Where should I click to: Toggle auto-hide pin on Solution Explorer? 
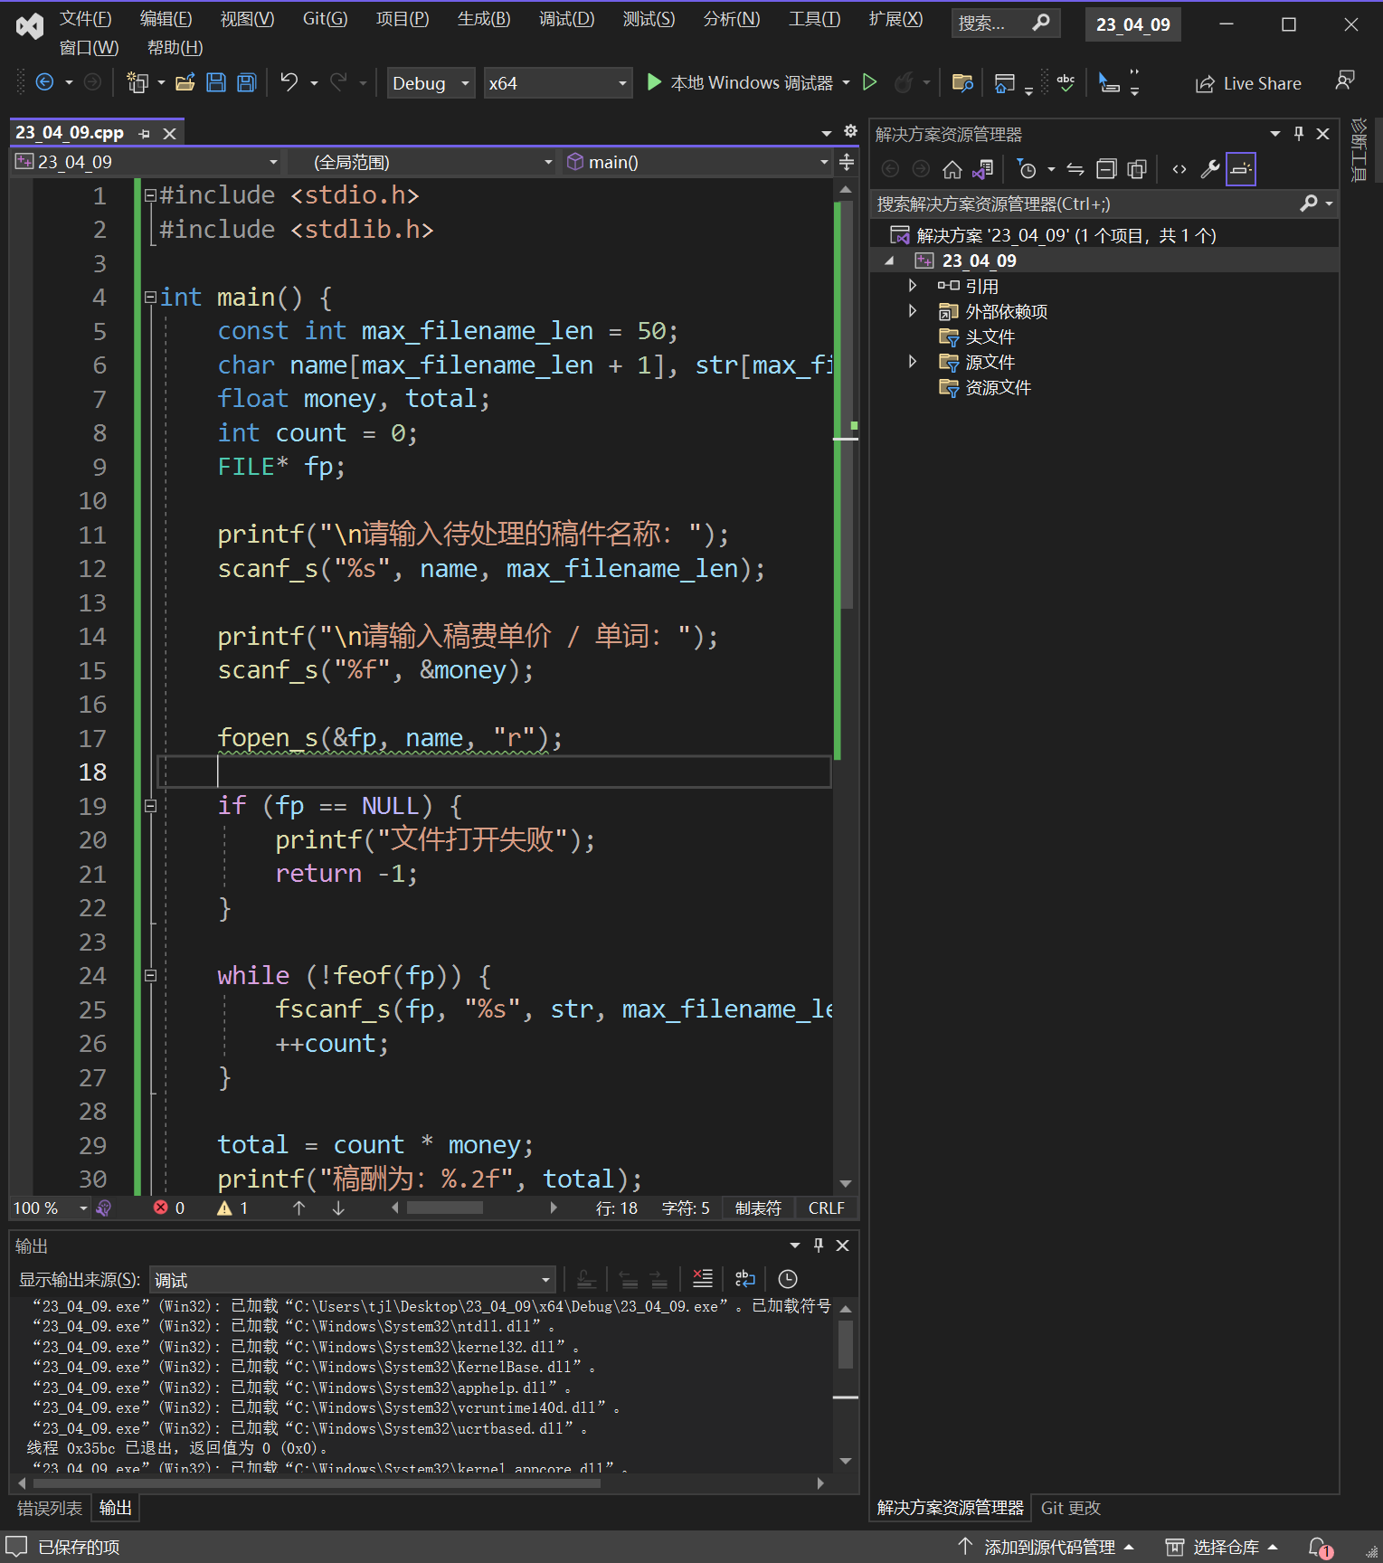pos(1299,134)
